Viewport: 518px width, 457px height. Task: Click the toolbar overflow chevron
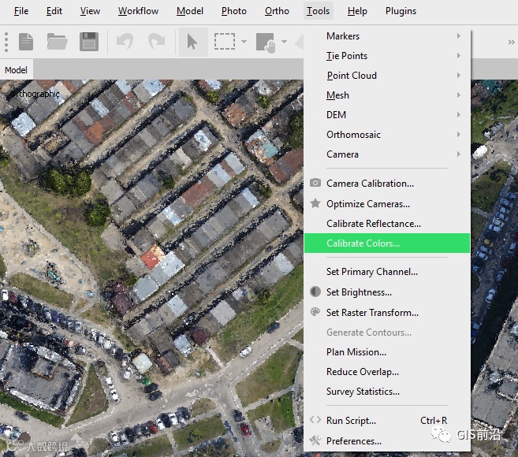click(x=511, y=43)
